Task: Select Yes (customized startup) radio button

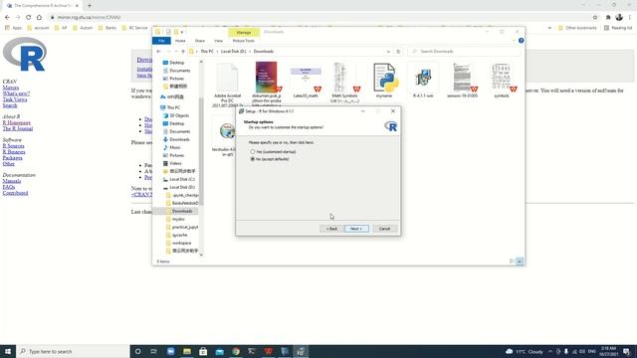Action: [x=252, y=151]
